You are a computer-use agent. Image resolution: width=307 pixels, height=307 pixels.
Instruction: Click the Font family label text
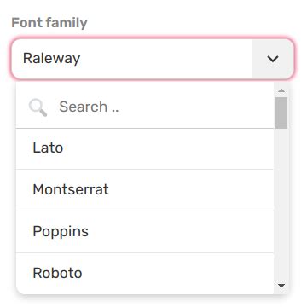[x=49, y=23]
